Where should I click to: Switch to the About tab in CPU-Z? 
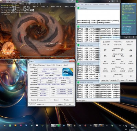click(65, 65)
